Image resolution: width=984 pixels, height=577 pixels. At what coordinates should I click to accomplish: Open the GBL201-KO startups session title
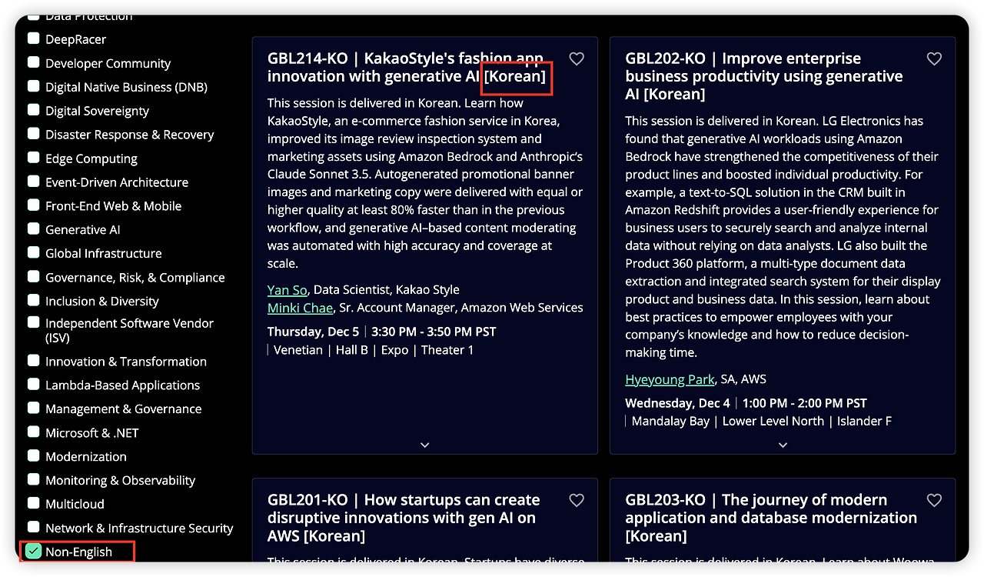click(404, 518)
